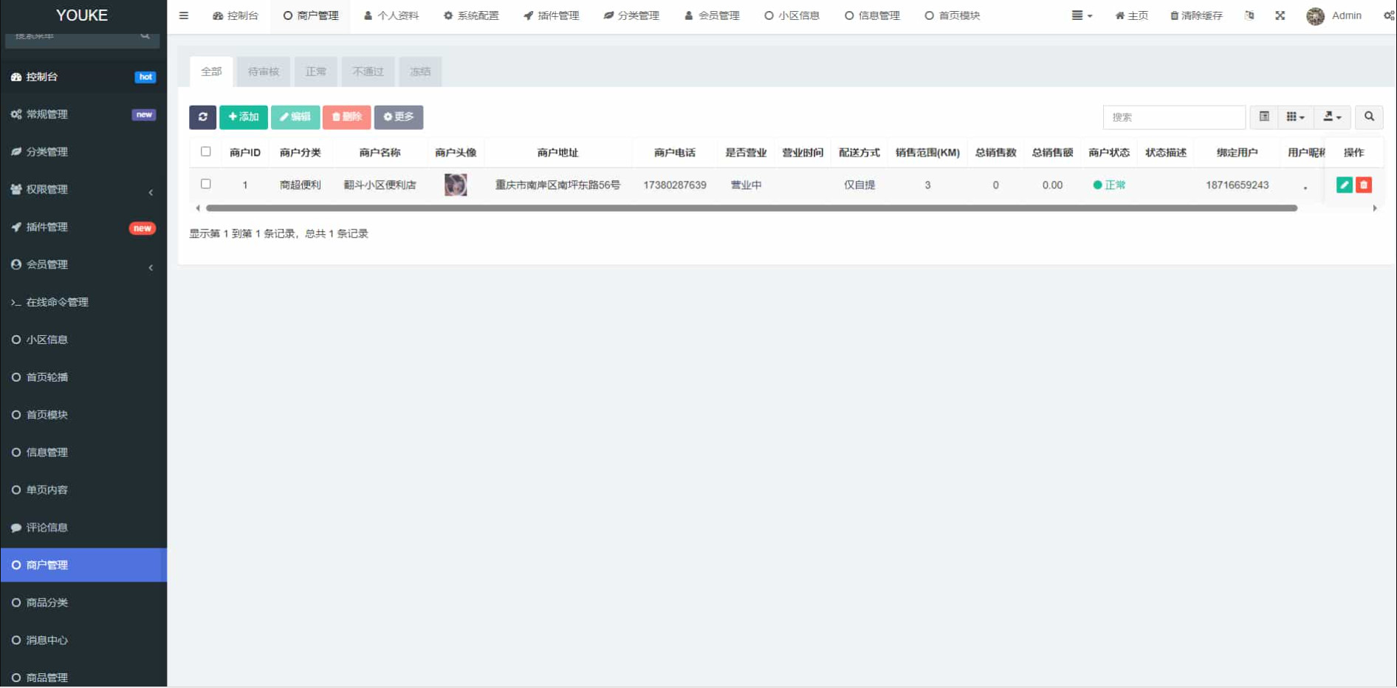Viewport: 1397px width, 688px height.
Task: Delete the merchant using red trash icon
Action: (x=1363, y=185)
